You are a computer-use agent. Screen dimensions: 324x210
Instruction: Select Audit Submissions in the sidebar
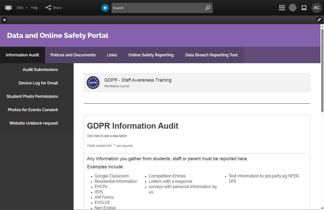pos(40,69)
